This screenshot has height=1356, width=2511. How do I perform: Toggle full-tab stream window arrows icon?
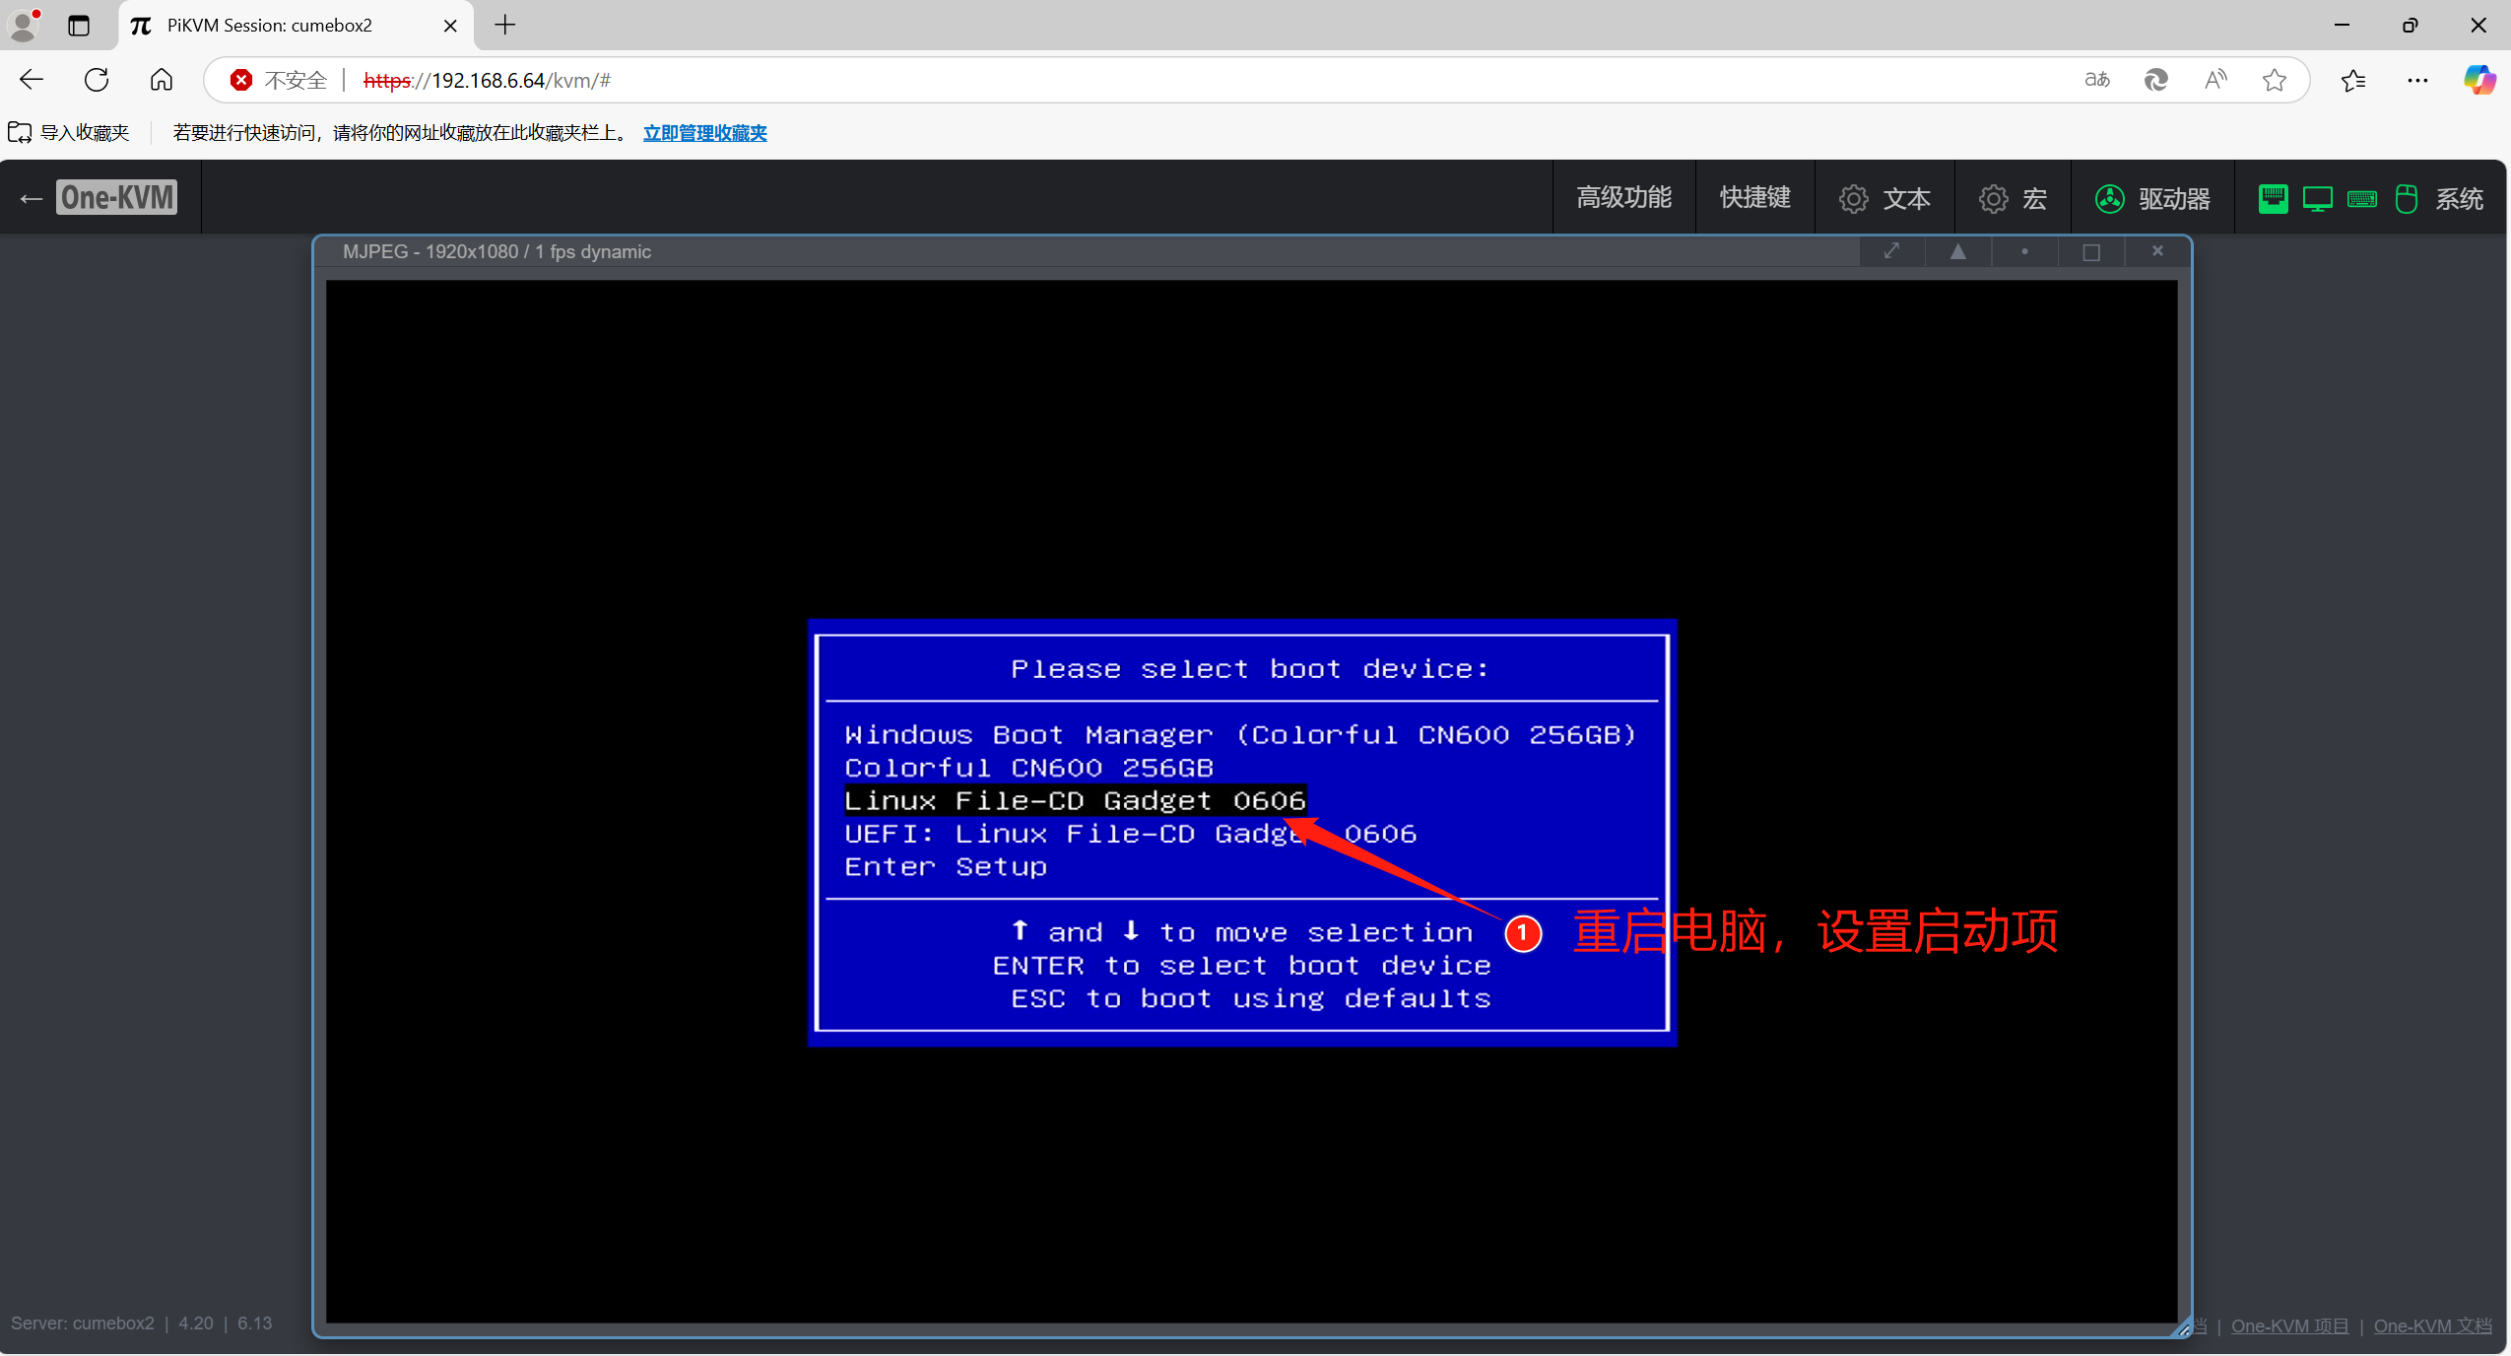(x=1891, y=251)
